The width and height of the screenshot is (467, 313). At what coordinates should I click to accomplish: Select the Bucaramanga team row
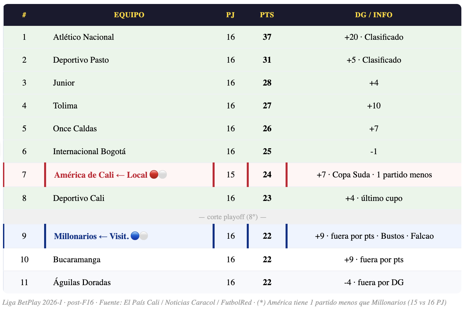coord(232,259)
